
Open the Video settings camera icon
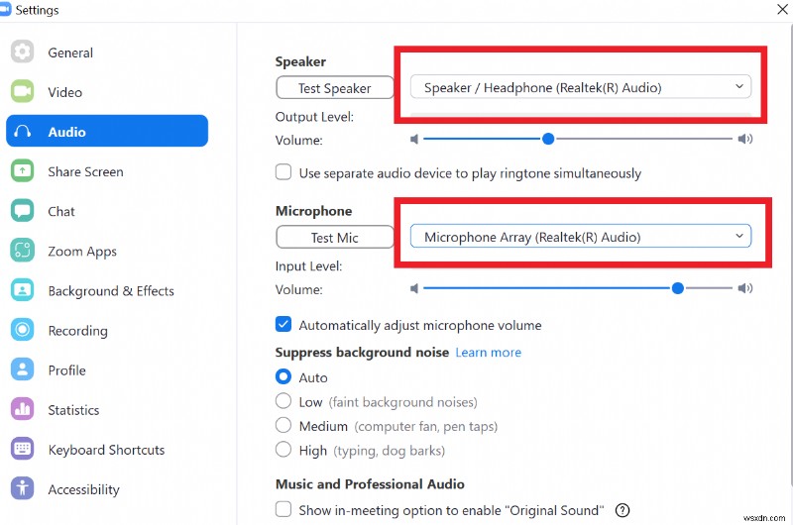click(22, 92)
